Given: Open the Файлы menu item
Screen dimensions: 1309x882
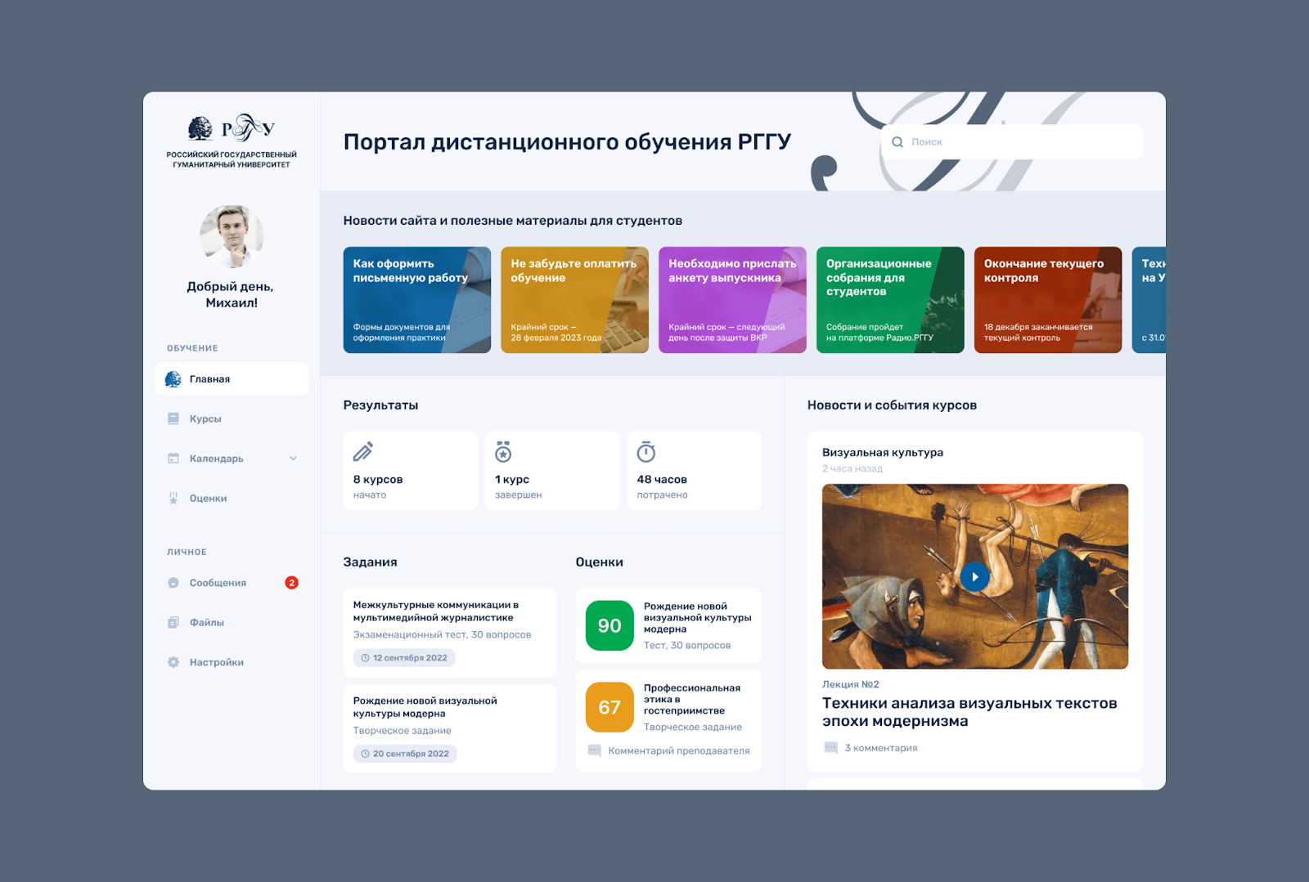Looking at the screenshot, I should coord(232,623).
